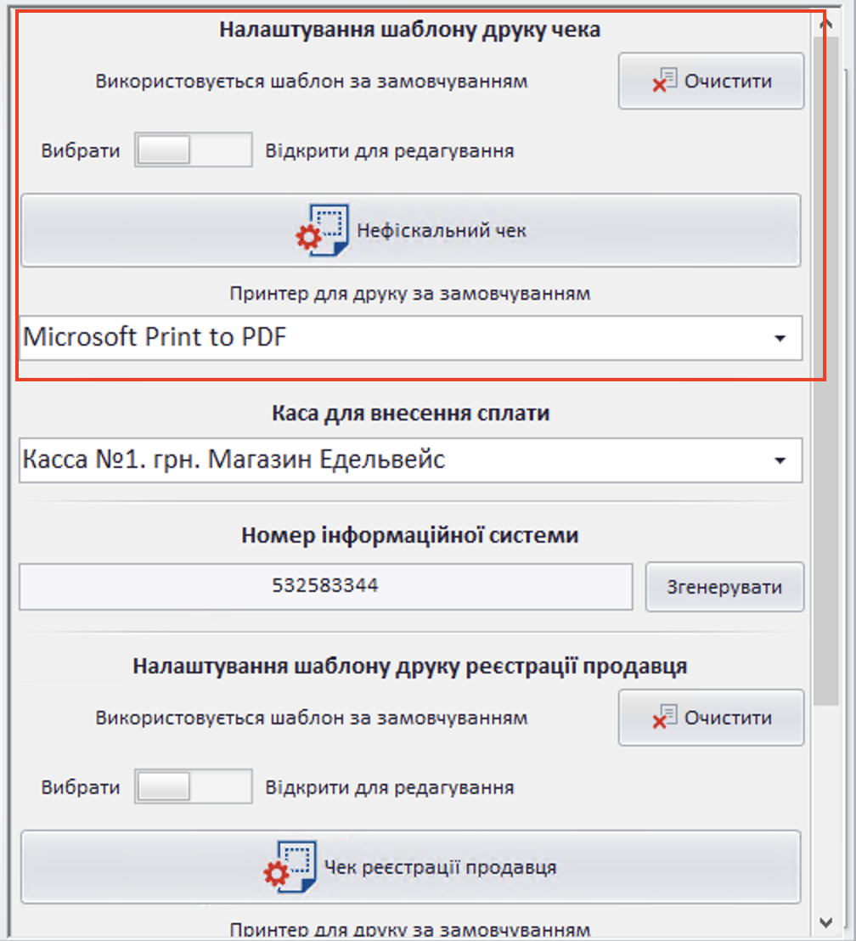Toggle the receipt template Вибрати/Відкрити switch
Image resolution: width=856 pixels, height=941 pixels.
pos(193,151)
